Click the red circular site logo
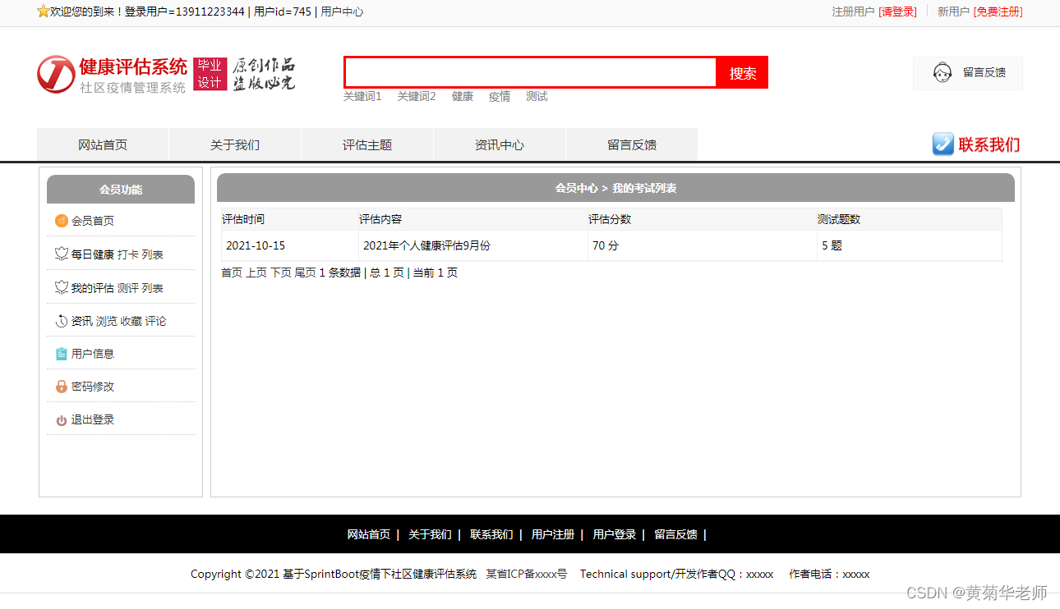The height and width of the screenshot is (609, 1060). point(56,75)
